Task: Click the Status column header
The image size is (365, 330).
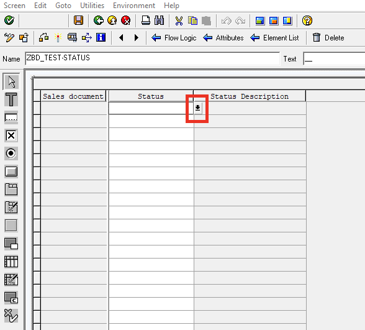Action: pos(151,96)
